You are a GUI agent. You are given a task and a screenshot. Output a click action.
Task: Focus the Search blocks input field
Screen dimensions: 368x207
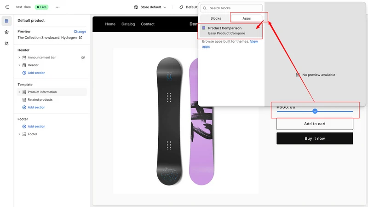pyautogui.click(x=231, y=8)
